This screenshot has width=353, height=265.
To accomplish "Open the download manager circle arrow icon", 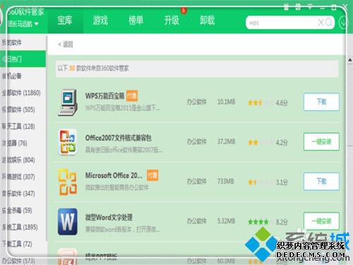I will click(343, 23).
